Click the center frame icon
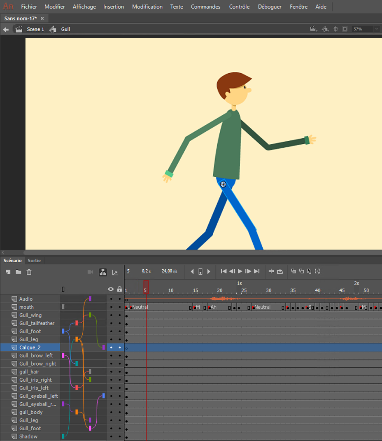 (x=271, y=271)
